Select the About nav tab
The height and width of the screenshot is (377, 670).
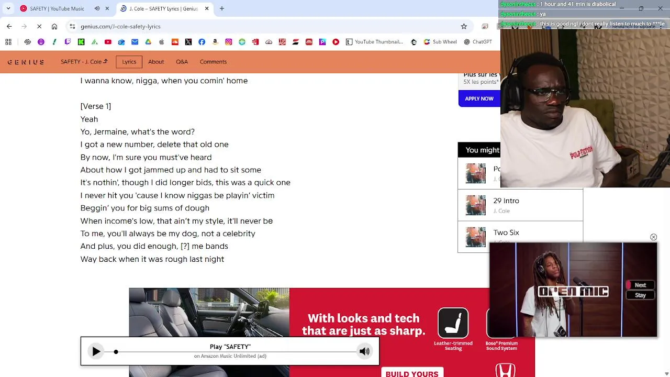click(x=156, y=62)
